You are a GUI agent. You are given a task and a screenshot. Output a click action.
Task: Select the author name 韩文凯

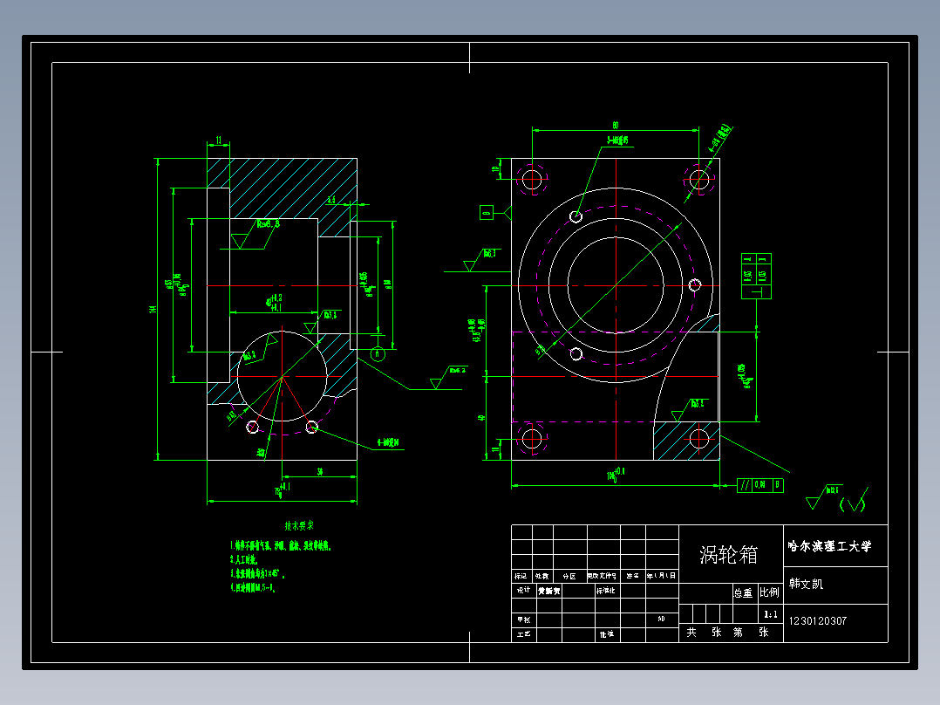pyautogui.click(x=806, y=583)
